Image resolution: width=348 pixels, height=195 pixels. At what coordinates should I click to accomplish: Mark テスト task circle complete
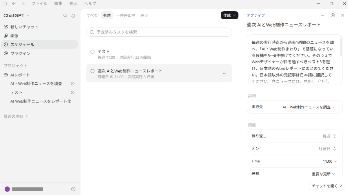[x=93, y=52]
